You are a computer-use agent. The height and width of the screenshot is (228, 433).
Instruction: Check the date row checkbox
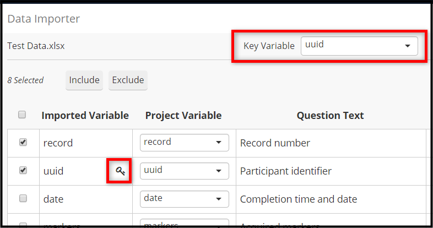pyautogui.click(x=23, y=198)
